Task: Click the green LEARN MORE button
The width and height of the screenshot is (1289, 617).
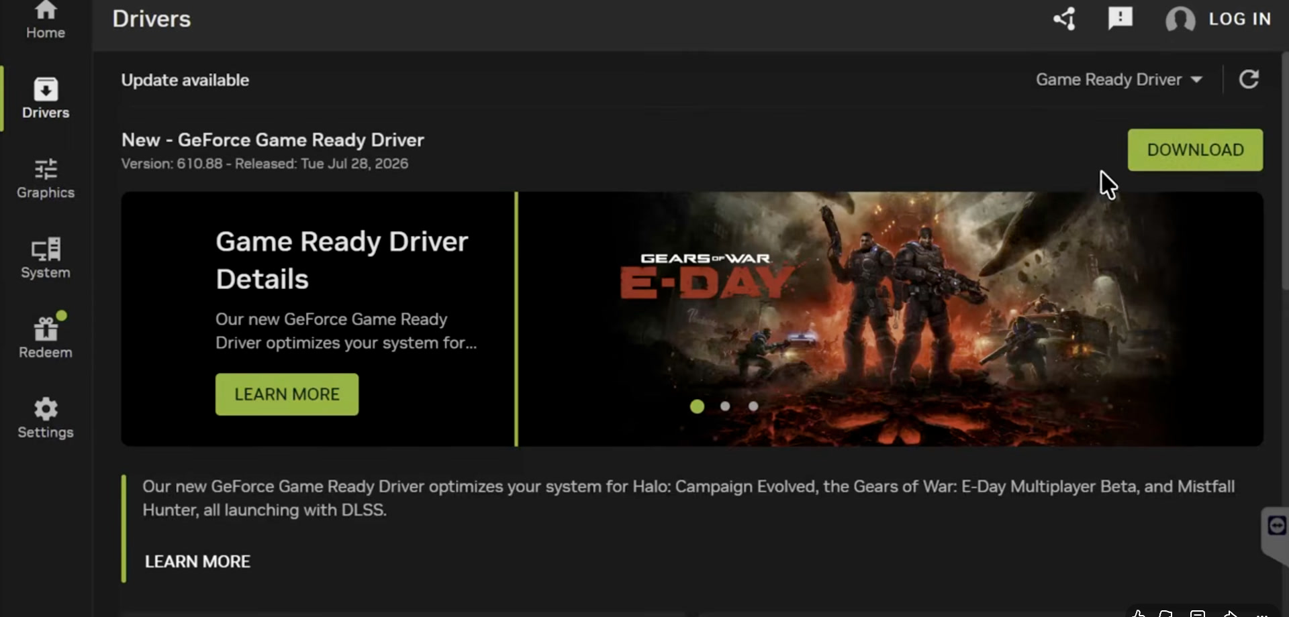Action: (287, 394)
